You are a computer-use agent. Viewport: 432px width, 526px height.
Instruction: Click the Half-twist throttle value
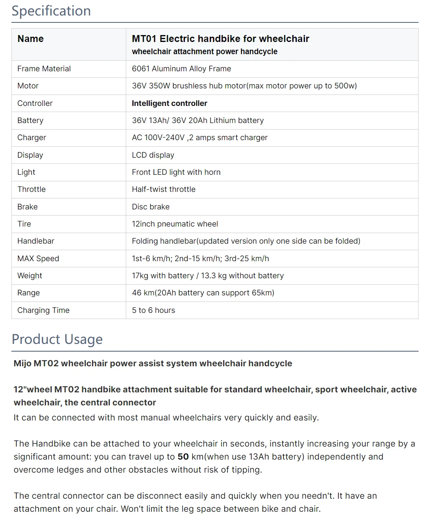tap(163, 189)
